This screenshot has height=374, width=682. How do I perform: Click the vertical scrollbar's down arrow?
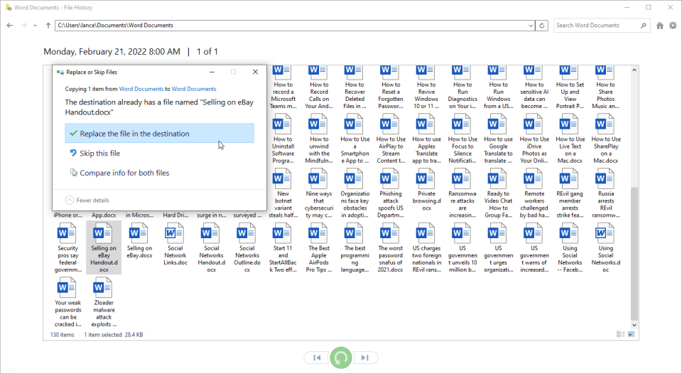pyautogui.click(x=634, y=325)
